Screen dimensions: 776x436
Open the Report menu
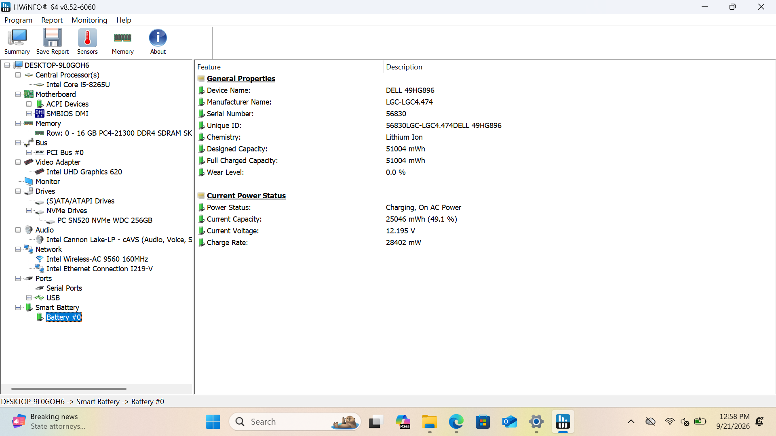point(52,20)
